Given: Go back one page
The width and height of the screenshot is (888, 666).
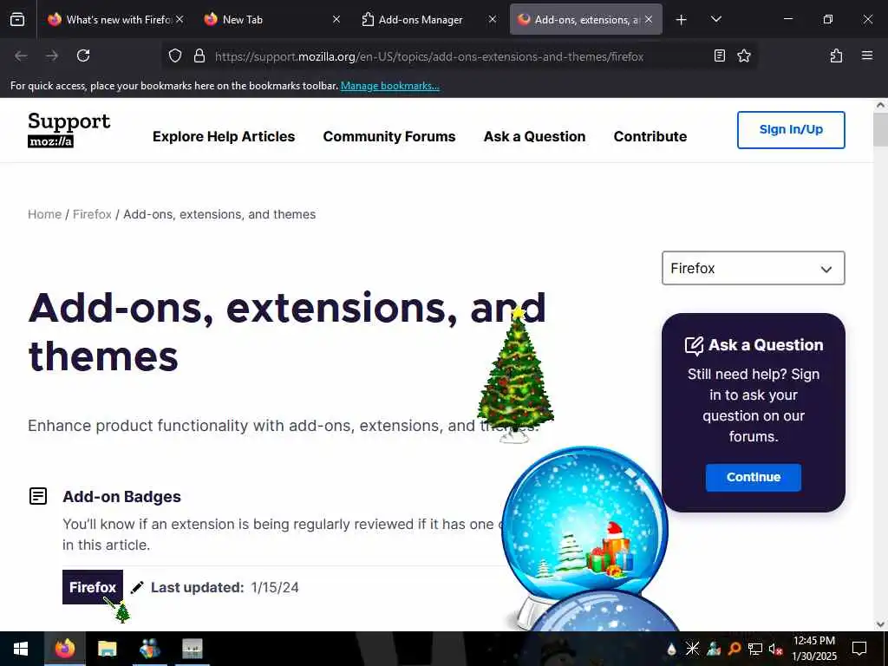Looking at the screenshot, I should 21,56.
